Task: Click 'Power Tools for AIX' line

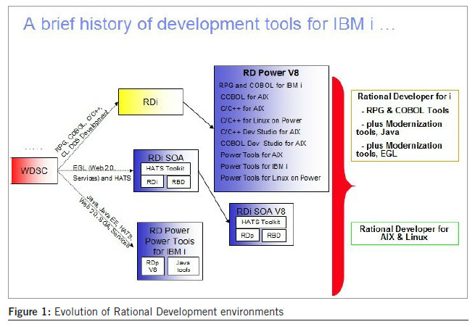Action: 252,154
